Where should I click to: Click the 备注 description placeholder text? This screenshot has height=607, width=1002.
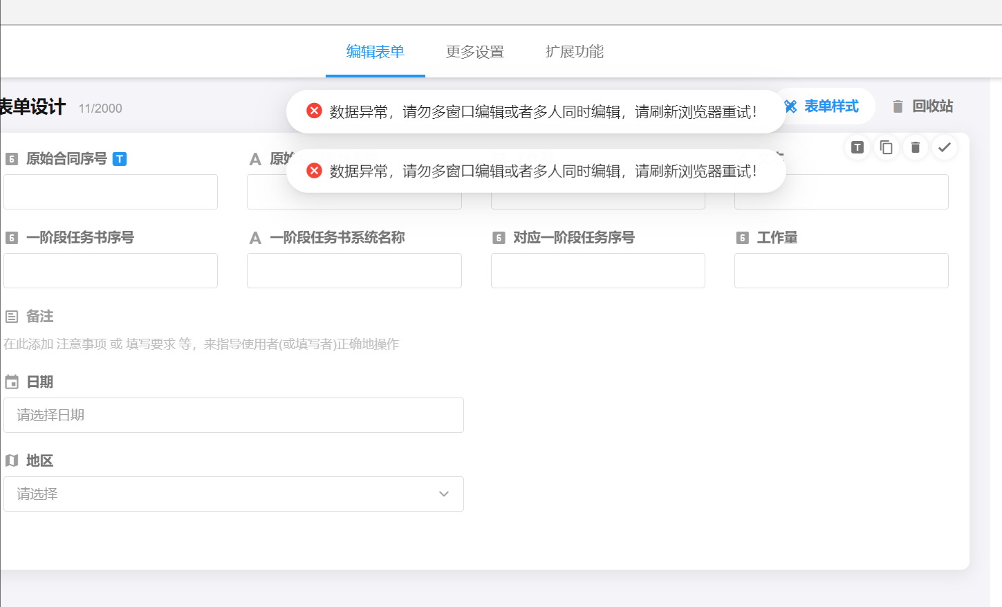[x=201, y=344]
